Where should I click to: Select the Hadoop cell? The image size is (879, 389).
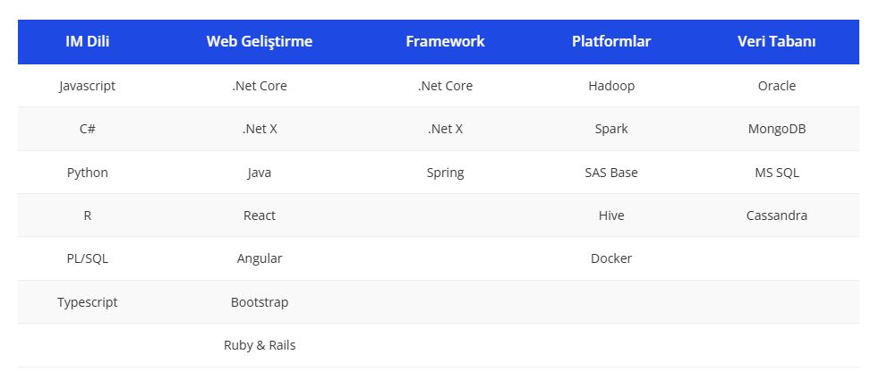tap(611, 86)
